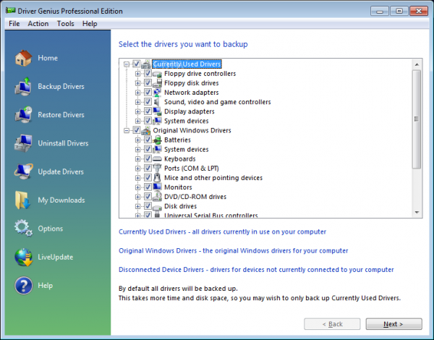Uncheck the Currently Used Drivers checkbox
This screenshot has width=434, height=340.
click(136, 64)
